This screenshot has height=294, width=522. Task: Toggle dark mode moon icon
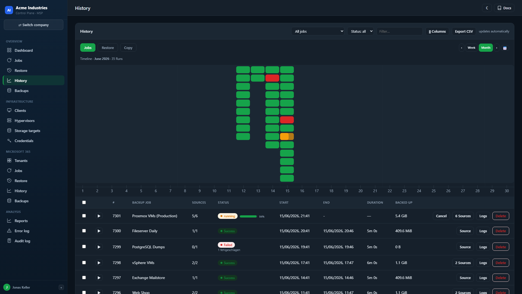(487, 8)
